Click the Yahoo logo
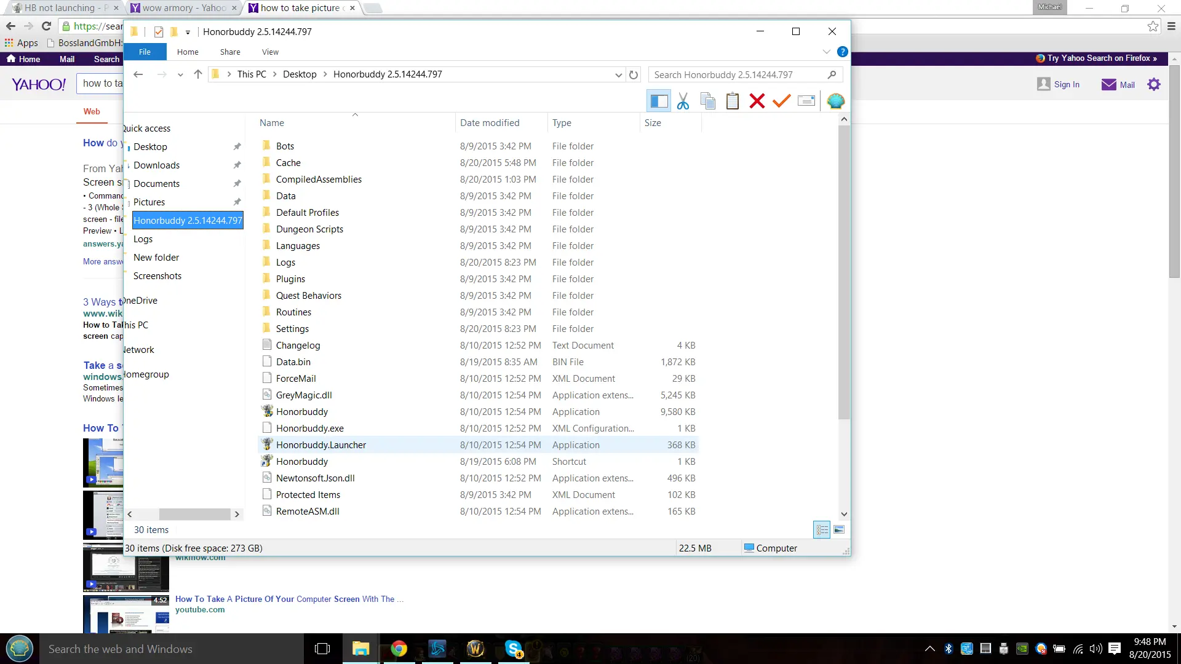 coord(39,84)
